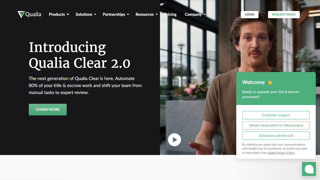Screen dimensions: 320x180
Task: Click the LEARN MORE button
Action: (x=48, y=109)
